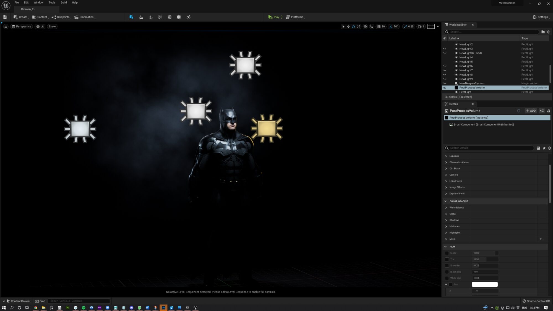Switch to Foliage mode
Image resolution: width=553 pixels, height=311 pixels.
151,17
